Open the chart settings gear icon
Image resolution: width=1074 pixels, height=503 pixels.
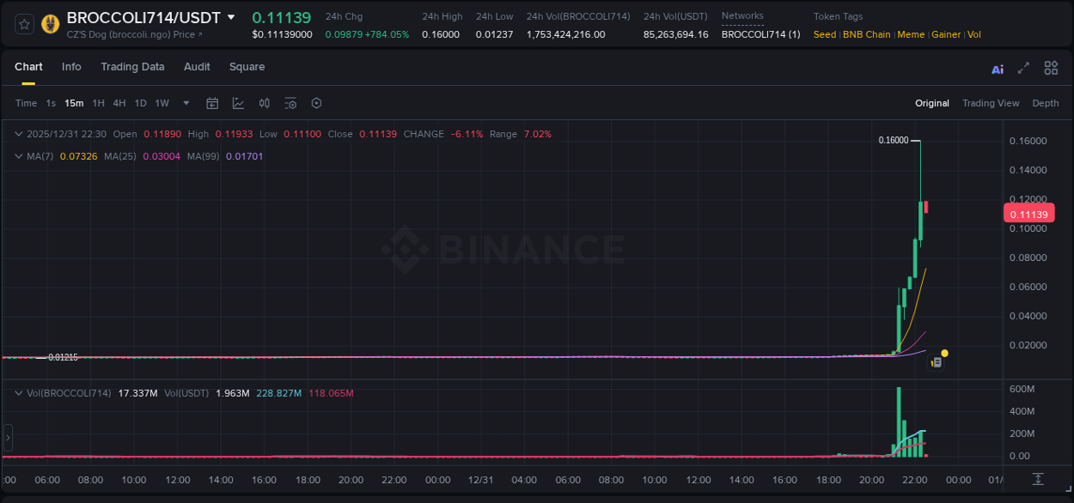(x=316, y=103)
